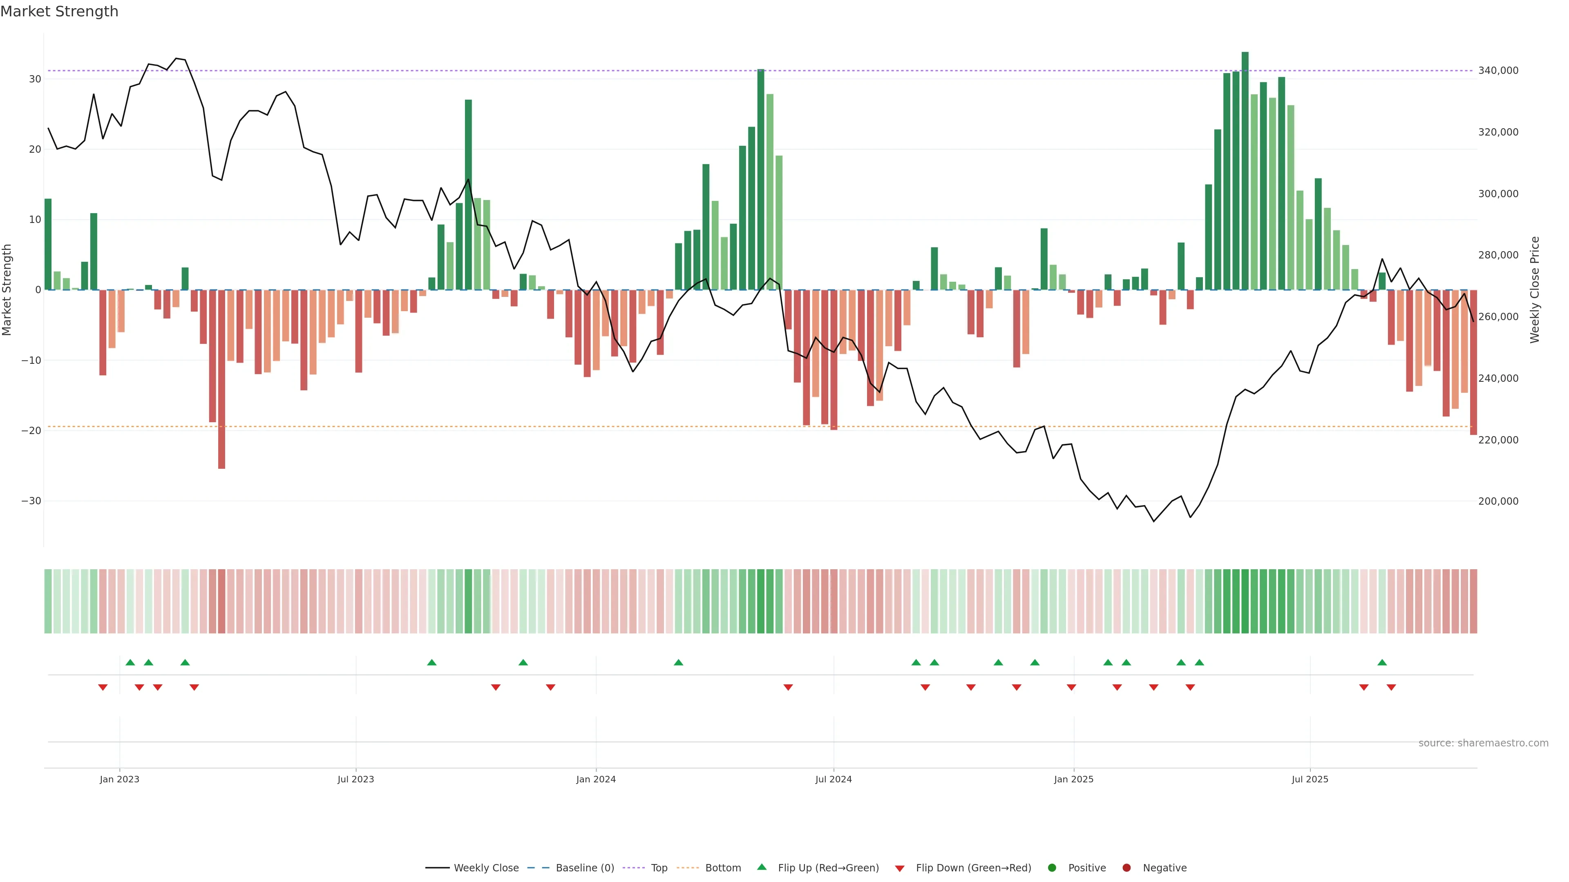This screenshot has height=882, width=1569.
Task: Click Positive green circle legend icon
Action: pos(1052,867)
